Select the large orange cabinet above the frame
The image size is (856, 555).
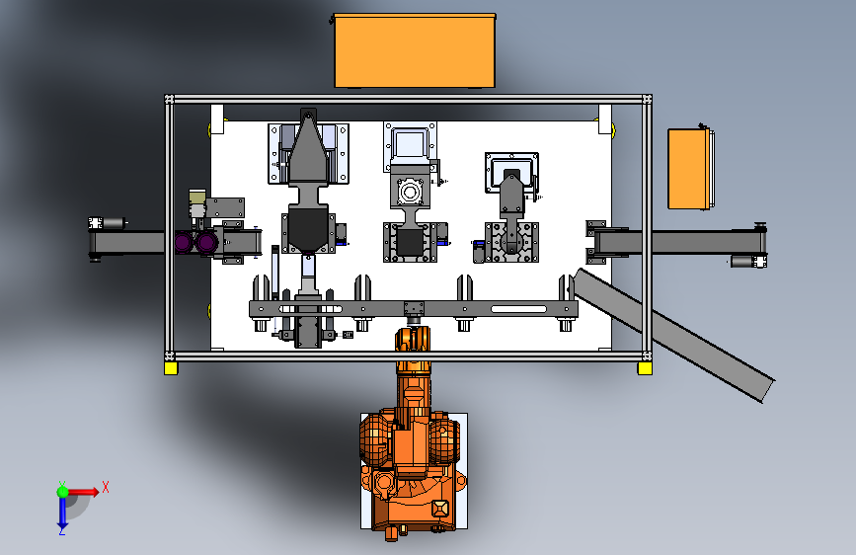point(415,50)
